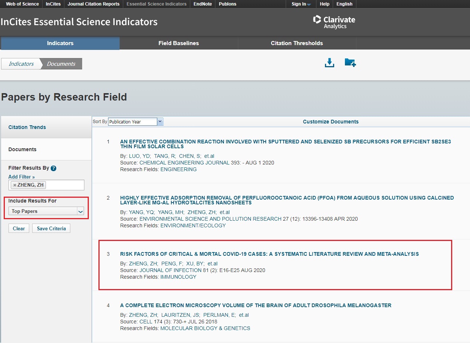Open EndNote from top bar
Viewport: 470px width, 343px height.
pos(202,4)
